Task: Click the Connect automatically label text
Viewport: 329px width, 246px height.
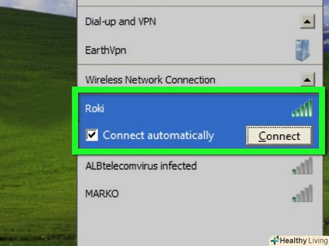Action: 159,135
